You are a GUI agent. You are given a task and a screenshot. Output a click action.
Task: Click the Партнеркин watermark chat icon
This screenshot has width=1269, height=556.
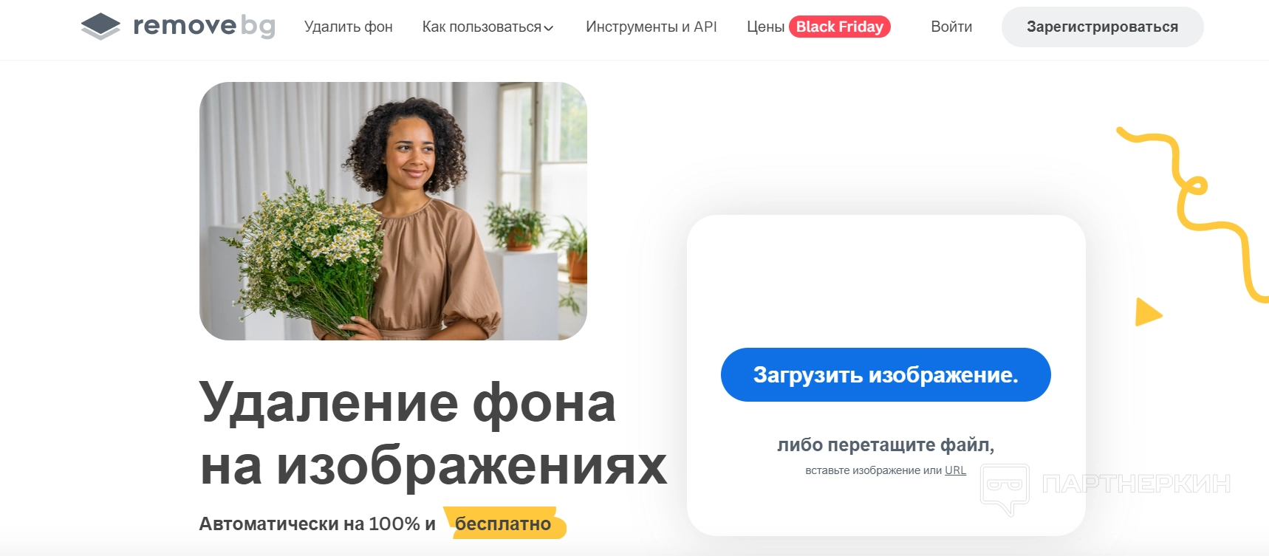coord(1005,489)
